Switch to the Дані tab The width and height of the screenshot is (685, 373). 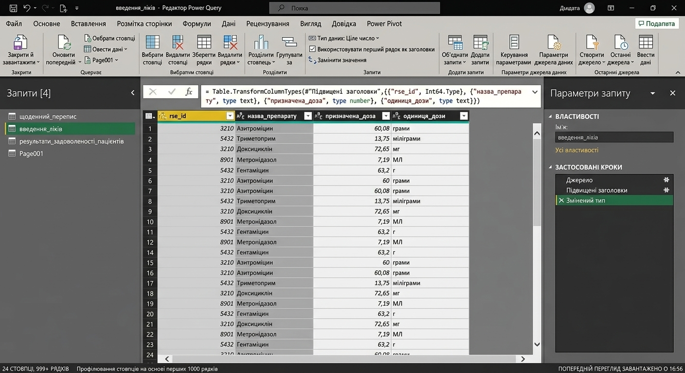tap(229, 23)
